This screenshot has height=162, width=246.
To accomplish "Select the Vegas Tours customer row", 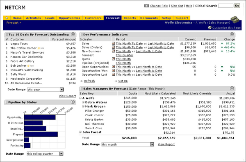I will click(x=41, y=44).
